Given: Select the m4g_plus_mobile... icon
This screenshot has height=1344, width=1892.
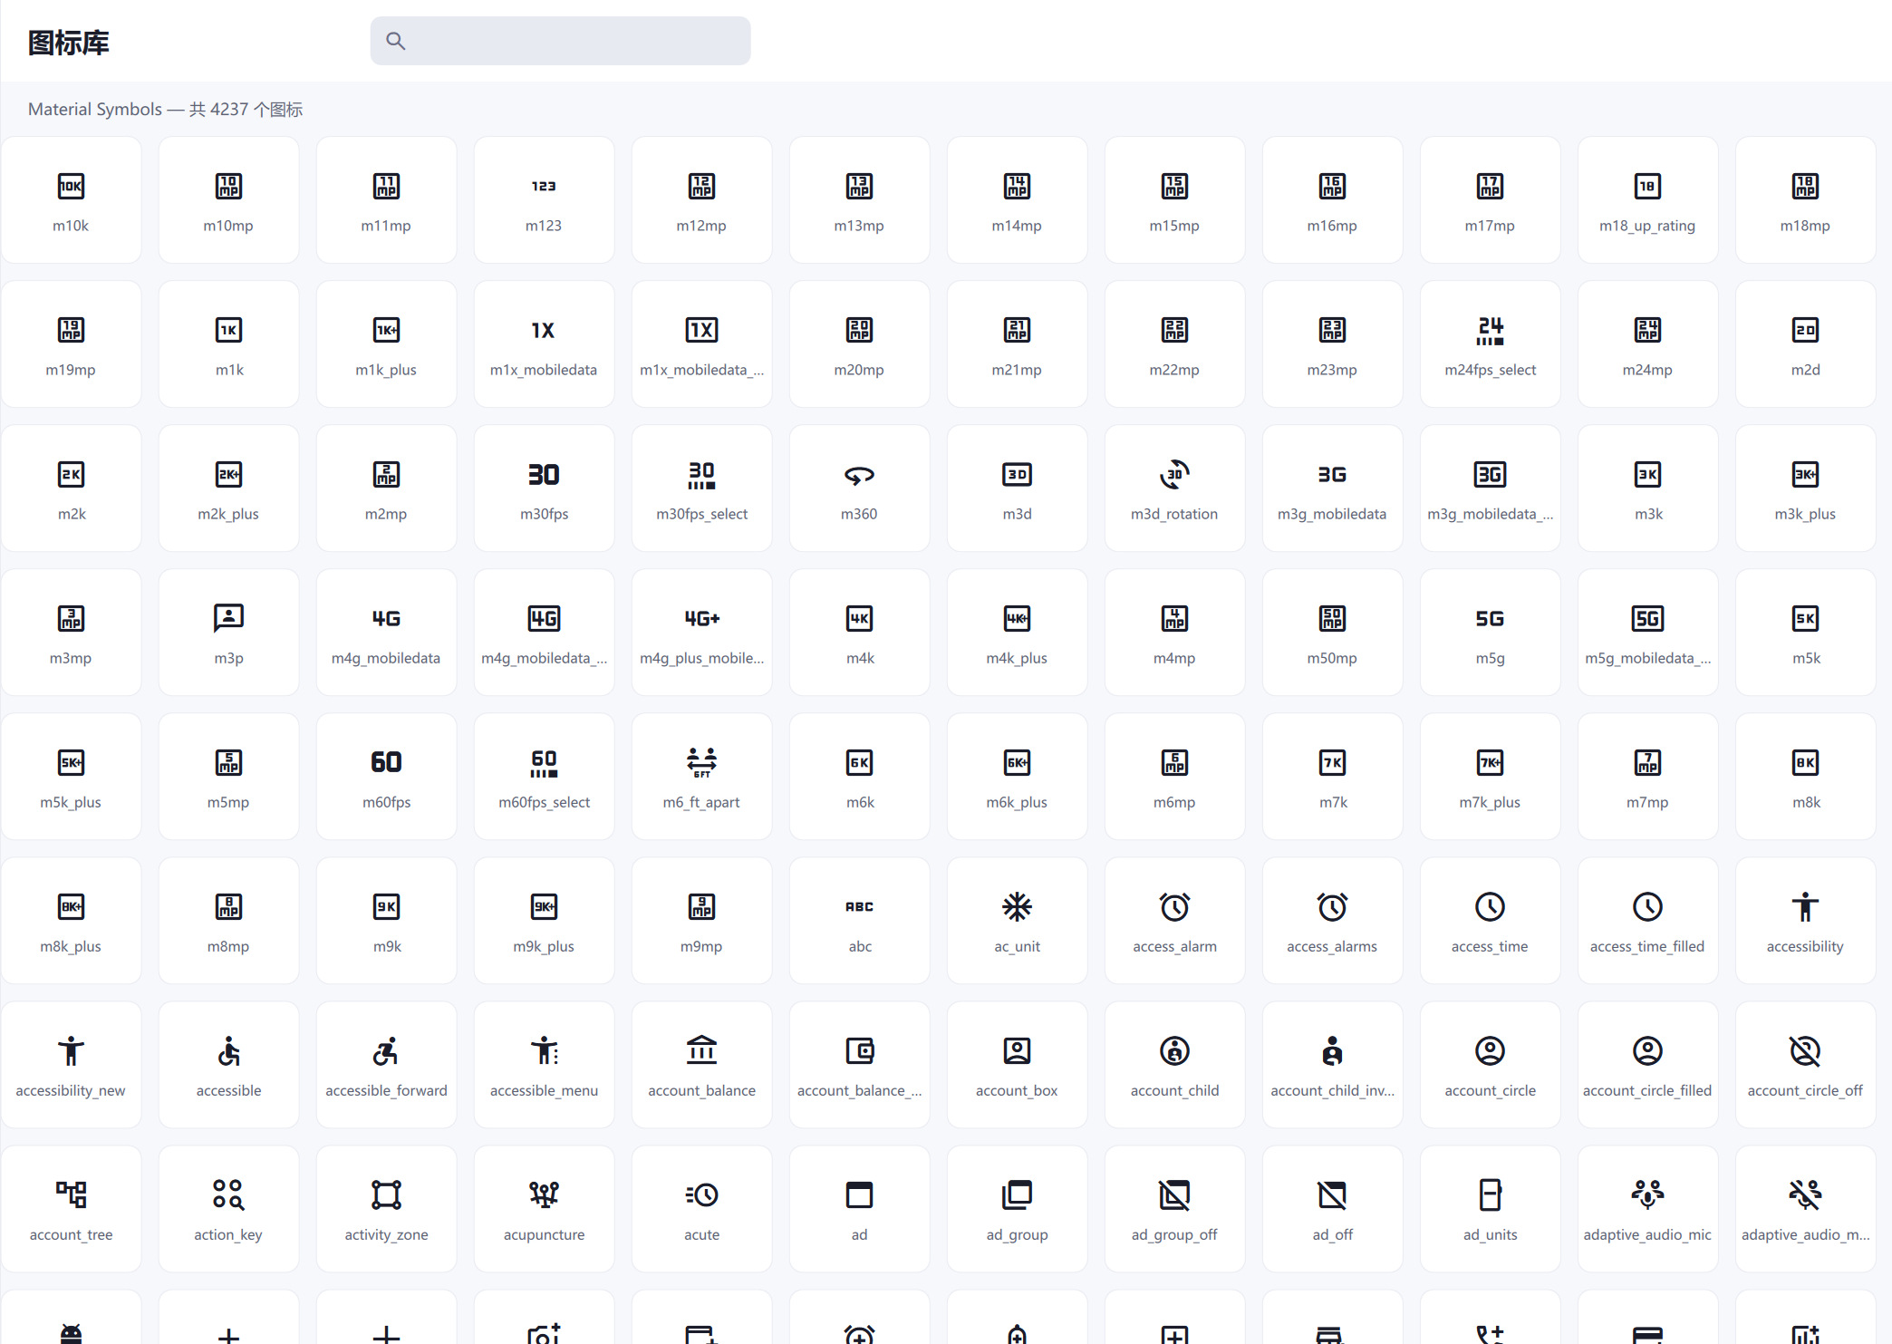Looking at the screenshot, I should [701, 633].
